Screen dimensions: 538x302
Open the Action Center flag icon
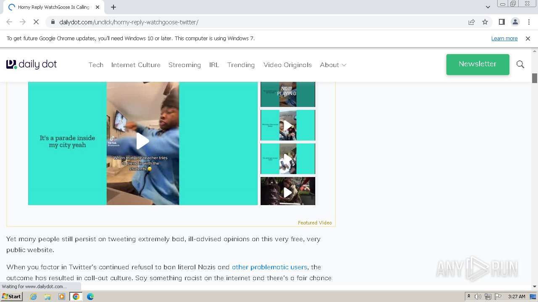[498, 297]
